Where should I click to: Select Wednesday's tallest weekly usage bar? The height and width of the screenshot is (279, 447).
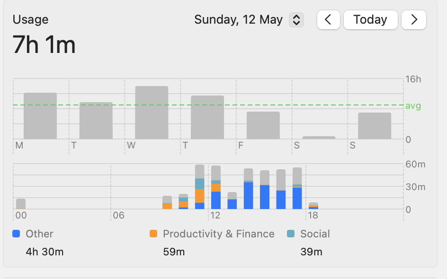tap(152, 113)
